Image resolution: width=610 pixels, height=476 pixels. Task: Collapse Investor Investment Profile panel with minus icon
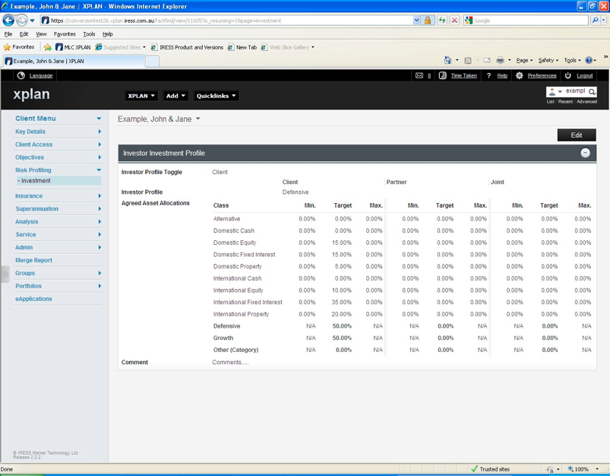click(585, 153)
